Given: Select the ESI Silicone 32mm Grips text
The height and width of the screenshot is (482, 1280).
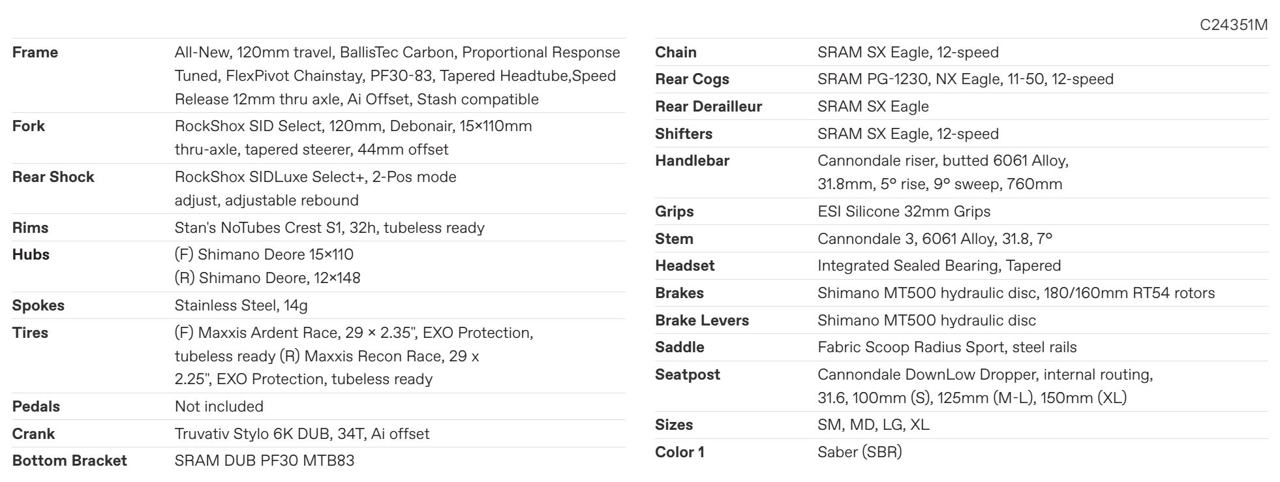Looking at the screenshot, I should (x=904, y=211).
